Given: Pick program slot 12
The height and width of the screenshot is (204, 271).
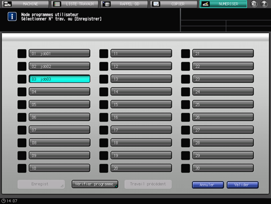Looking at the screenshot, I should click(141, 66).
